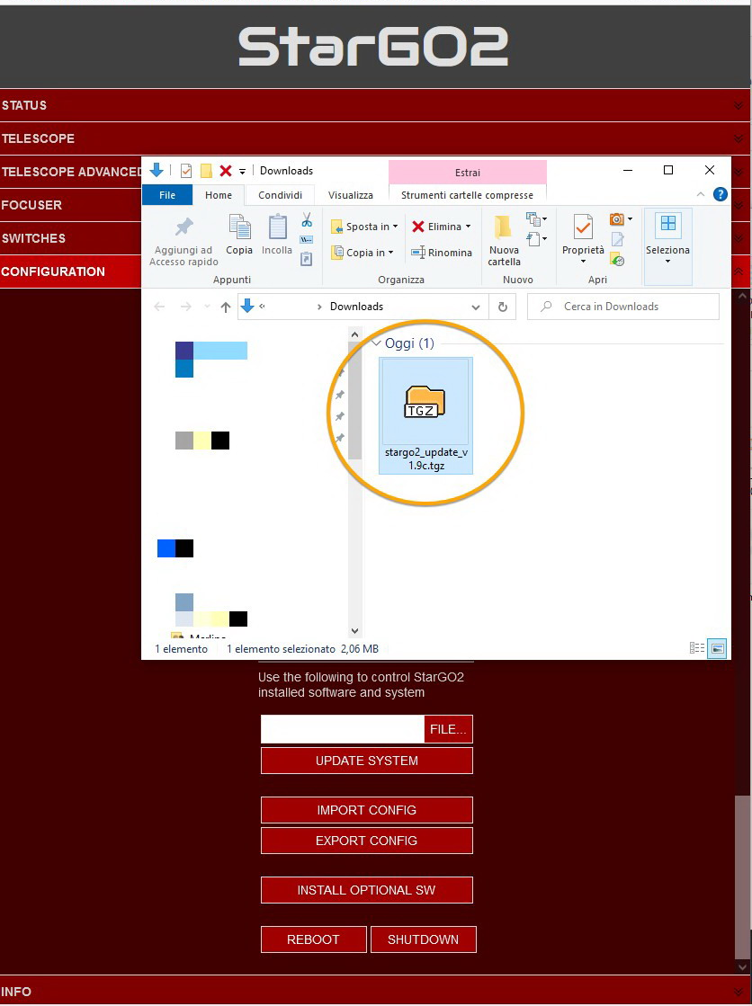This screenshot has height=1006, width=752.
Task: Open the Elimina dropdown arrow
Action: tap(468, 227)
